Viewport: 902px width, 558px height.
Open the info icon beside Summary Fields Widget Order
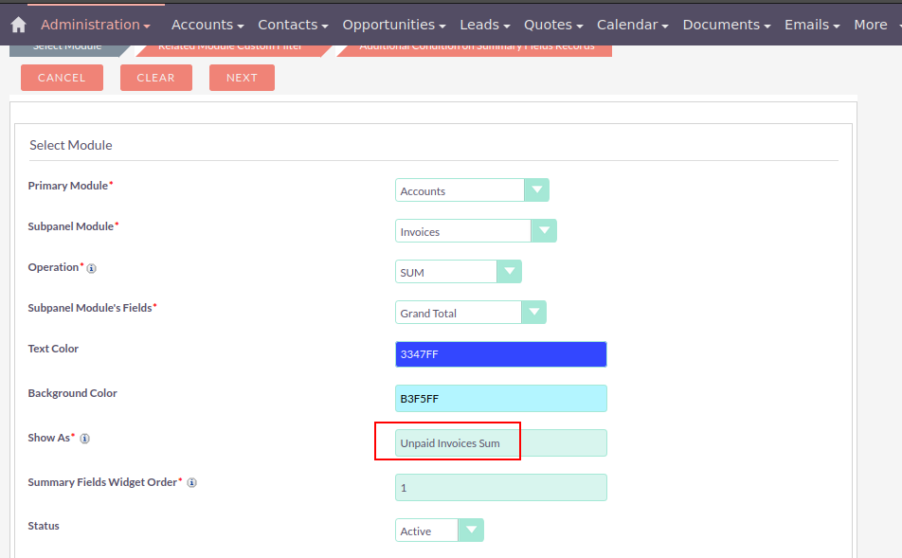tap(192, 482)
